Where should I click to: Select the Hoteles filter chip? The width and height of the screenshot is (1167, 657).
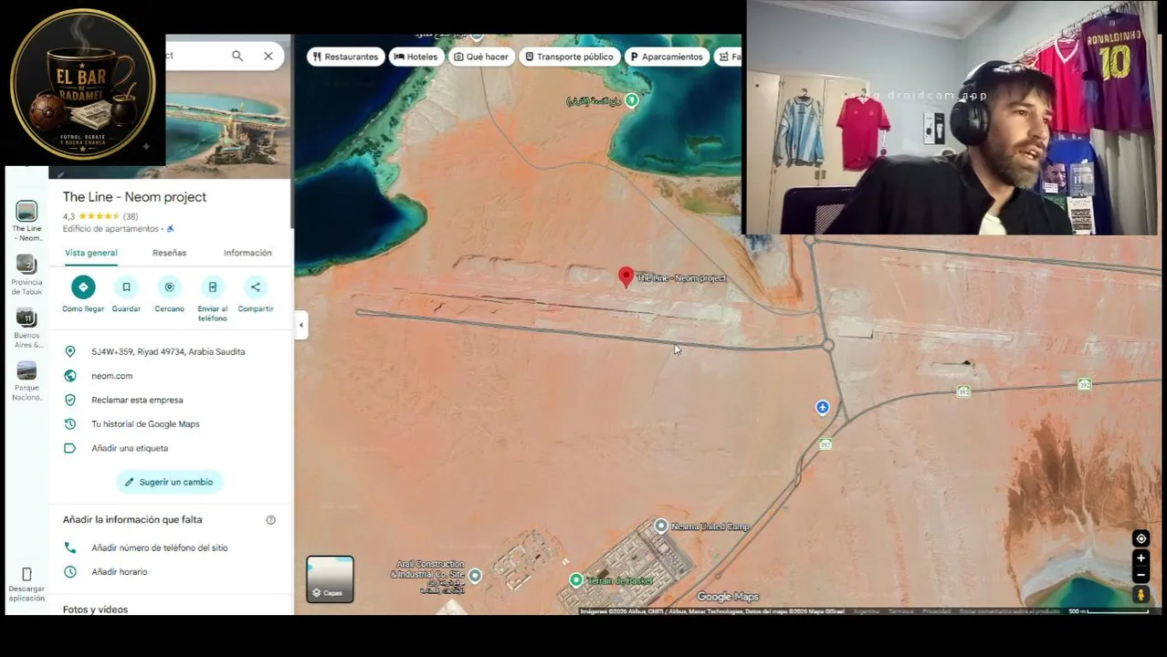pos(415,57)
